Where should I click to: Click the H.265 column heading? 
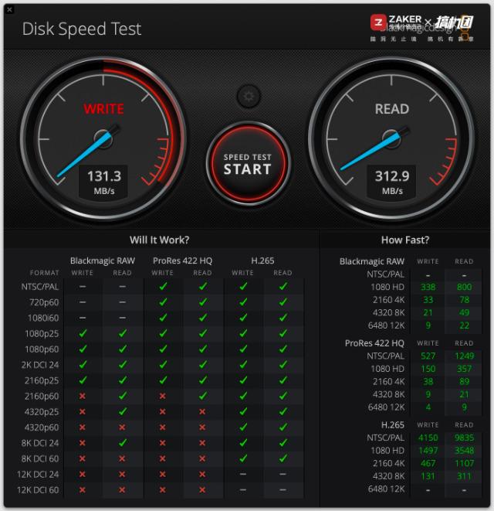(x=262, y=261)
